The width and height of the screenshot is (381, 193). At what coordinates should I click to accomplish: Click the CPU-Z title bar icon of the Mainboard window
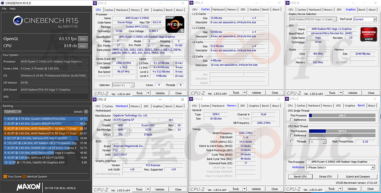pos(95,99)
